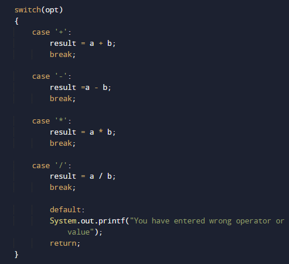Click the wrapped word value in string
Image resolution: width=289 pixels, height=264 pixels.
[79, 232]
